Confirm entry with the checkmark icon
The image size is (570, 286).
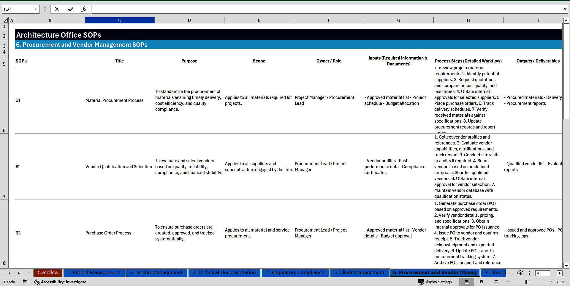click(71, 9)
